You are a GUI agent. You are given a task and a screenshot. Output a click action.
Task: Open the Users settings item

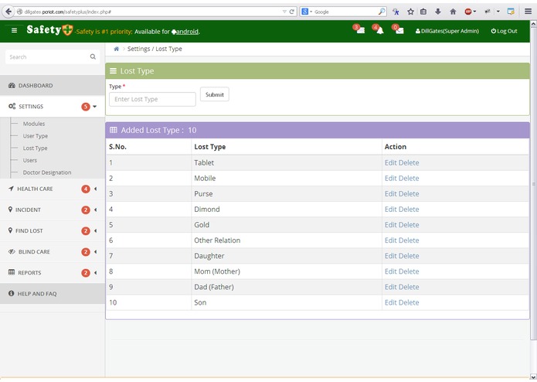point(30,160)
